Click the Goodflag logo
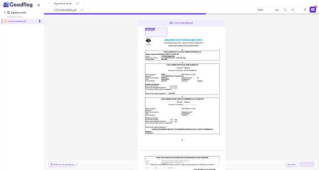The height and width of the screenshot is (170, 319). (x=18, y=5)
